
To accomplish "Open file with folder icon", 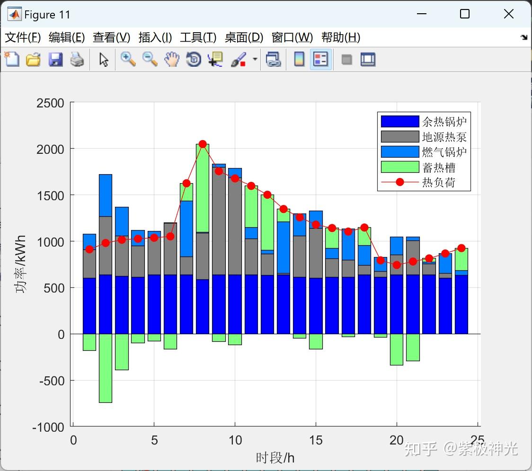I will (x=33, y=59).
